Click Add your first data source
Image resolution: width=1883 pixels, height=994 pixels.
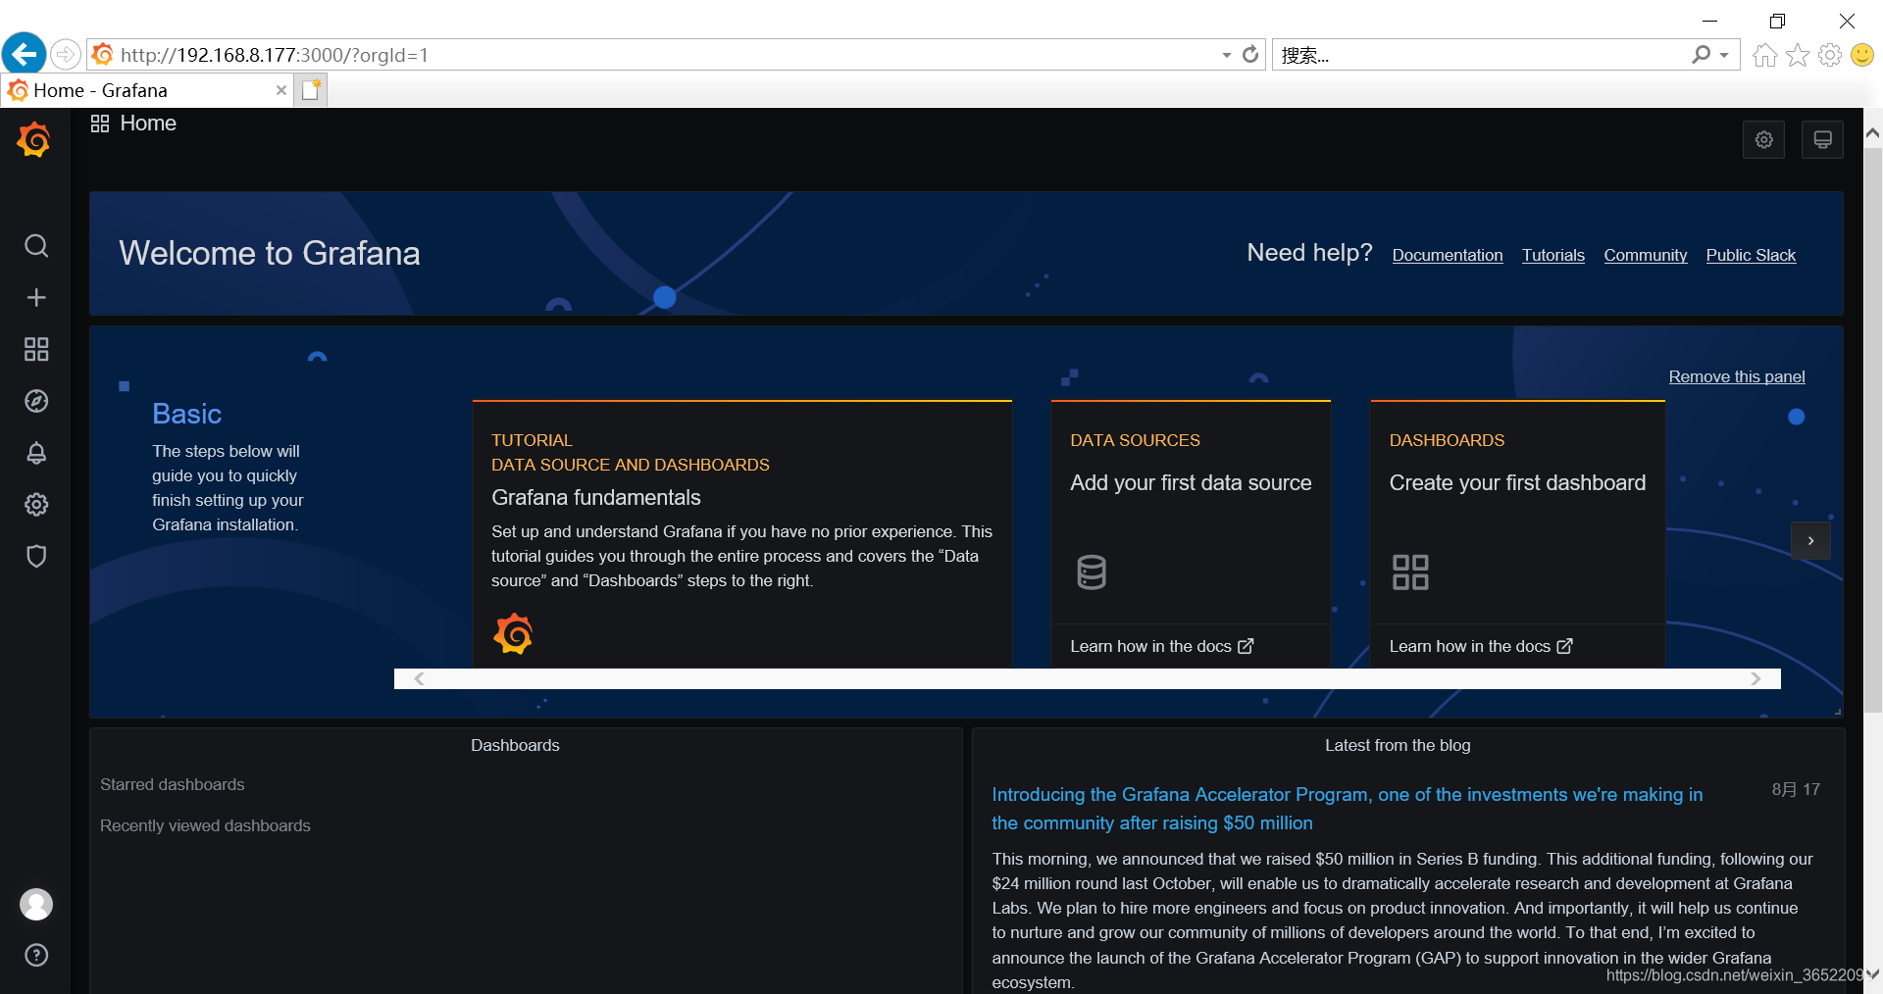click(1191, 482)
